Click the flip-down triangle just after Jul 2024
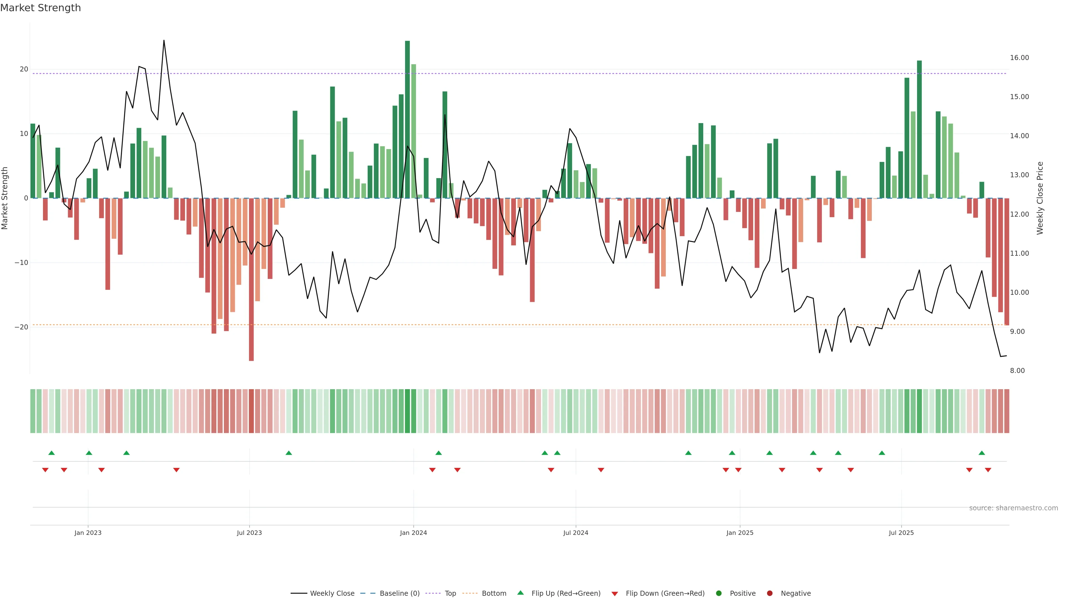This screenshot has width=1072, height=603. [x=601, y=470]
